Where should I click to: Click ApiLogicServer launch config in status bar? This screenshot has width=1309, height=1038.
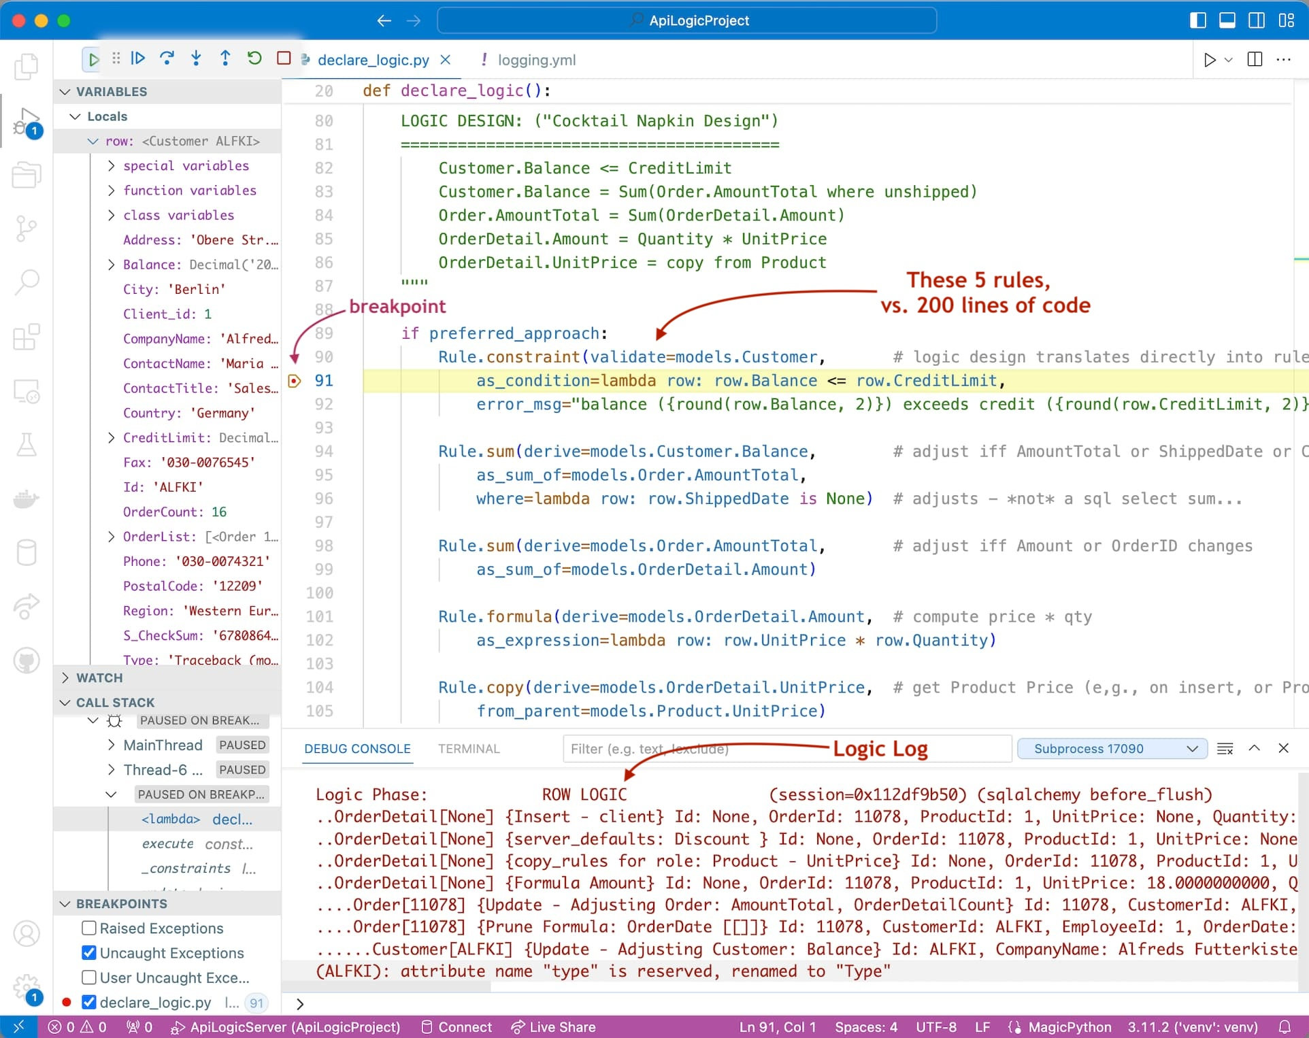point(286,1026)
